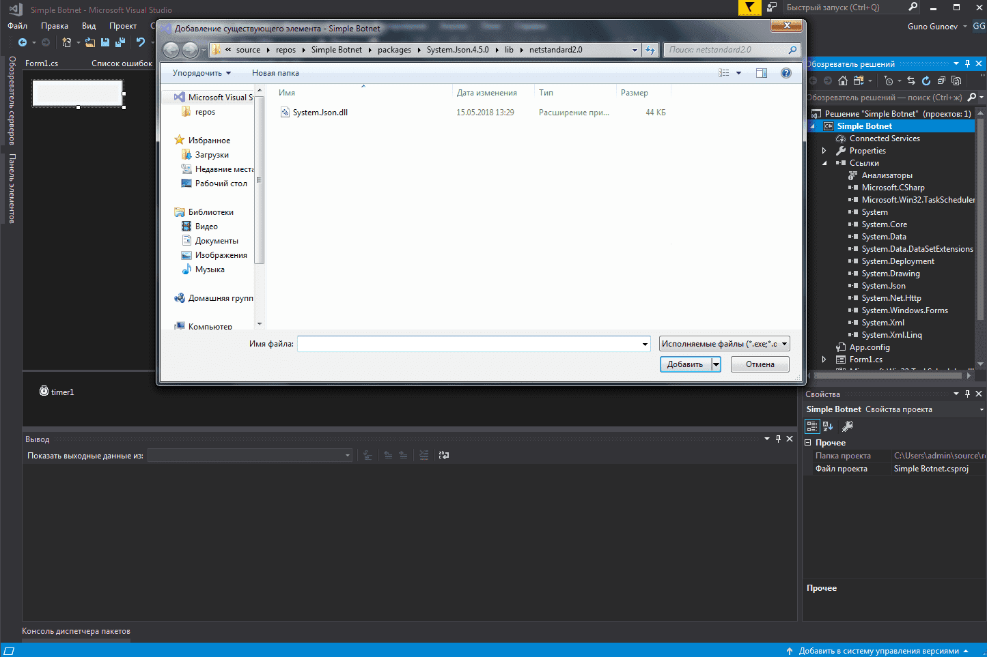Click the dialog Forward navigation arrow
The image size is (987, 657).
pyautogui.click(x=190, y=50)
